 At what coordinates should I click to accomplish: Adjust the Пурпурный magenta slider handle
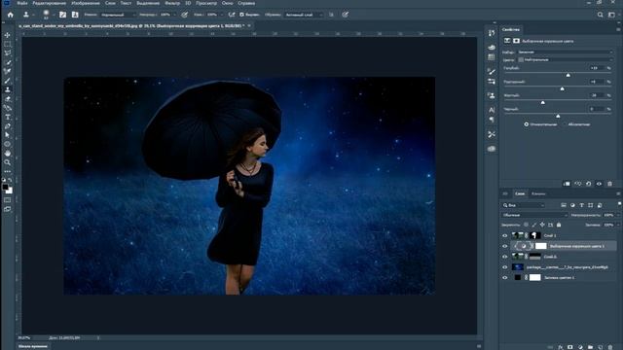[563, 88]
